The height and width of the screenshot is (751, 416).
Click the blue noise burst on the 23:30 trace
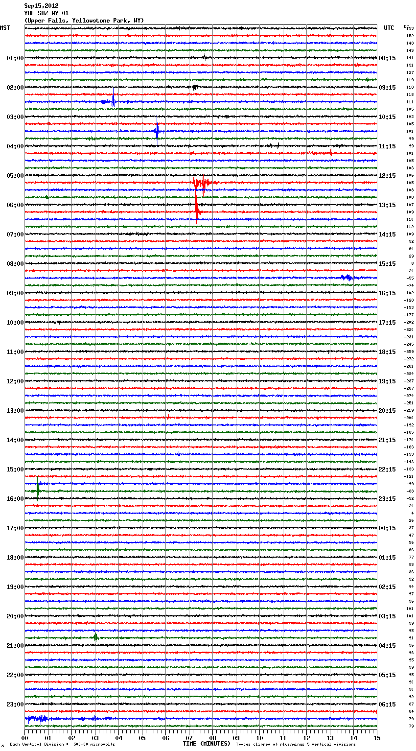tap(37, 719)
